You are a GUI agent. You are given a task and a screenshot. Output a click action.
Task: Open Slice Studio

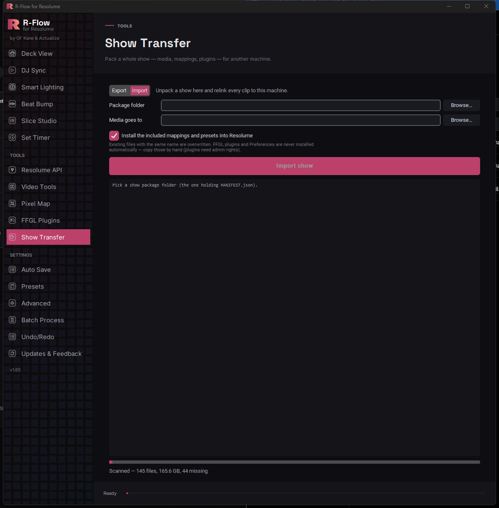[x=48, y=121]
